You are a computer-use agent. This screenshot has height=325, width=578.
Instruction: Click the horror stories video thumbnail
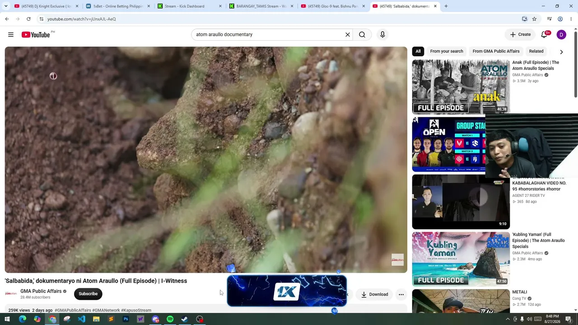coord(461,202)
